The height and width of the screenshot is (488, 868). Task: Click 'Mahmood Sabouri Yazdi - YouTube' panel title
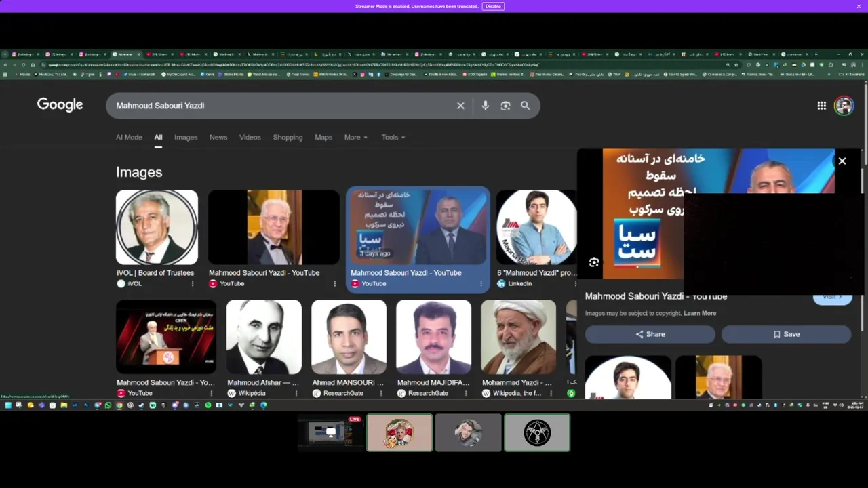(x=656, y=296)
